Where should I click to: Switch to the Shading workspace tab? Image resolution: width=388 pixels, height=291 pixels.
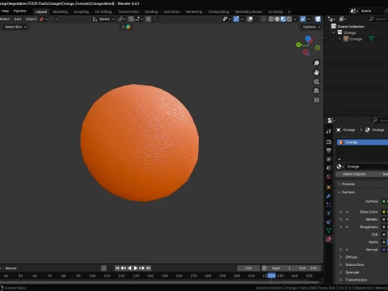click(151, 11)
